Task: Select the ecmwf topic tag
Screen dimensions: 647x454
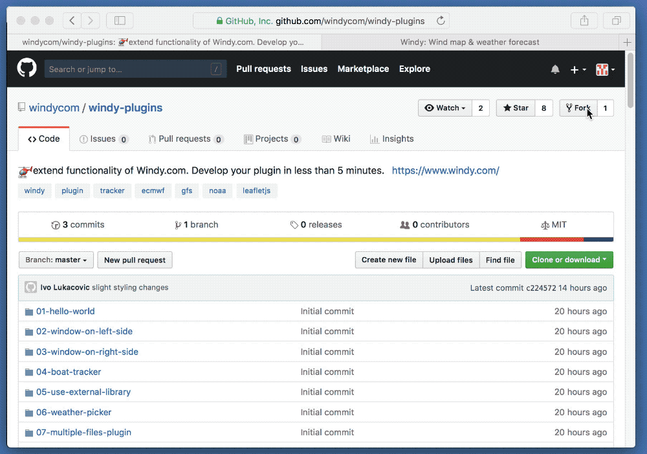Action: click(x=153, y=191)
